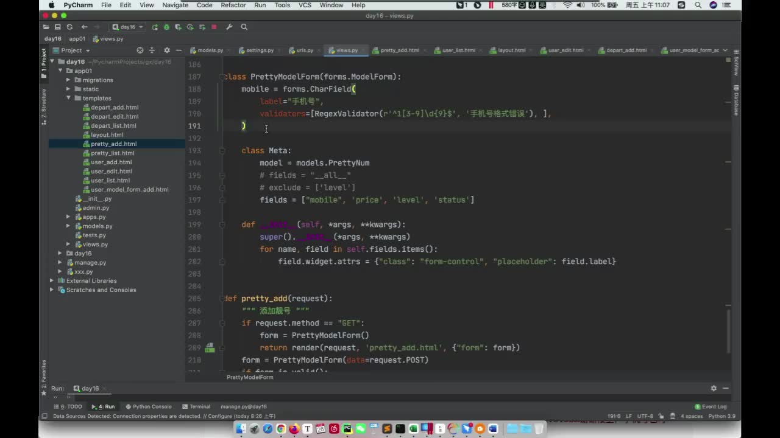This screenshot has width=780, height=438.
Task: Select pretty_list.html in project tree
Action: point(113,153)
